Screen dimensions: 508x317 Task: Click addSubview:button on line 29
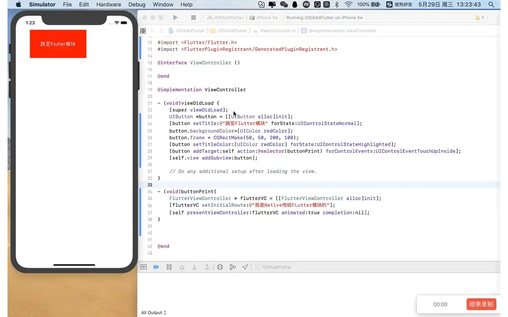(x=228, y=158)
